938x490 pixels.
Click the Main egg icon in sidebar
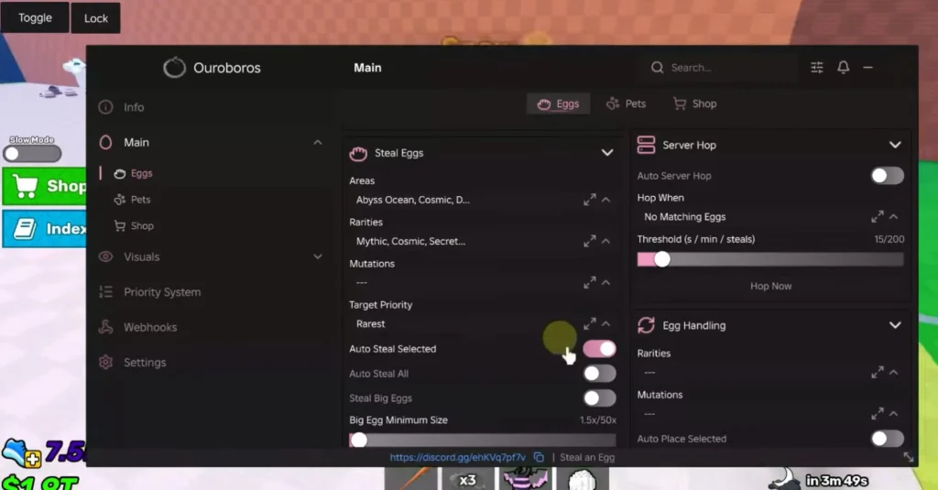106,142
